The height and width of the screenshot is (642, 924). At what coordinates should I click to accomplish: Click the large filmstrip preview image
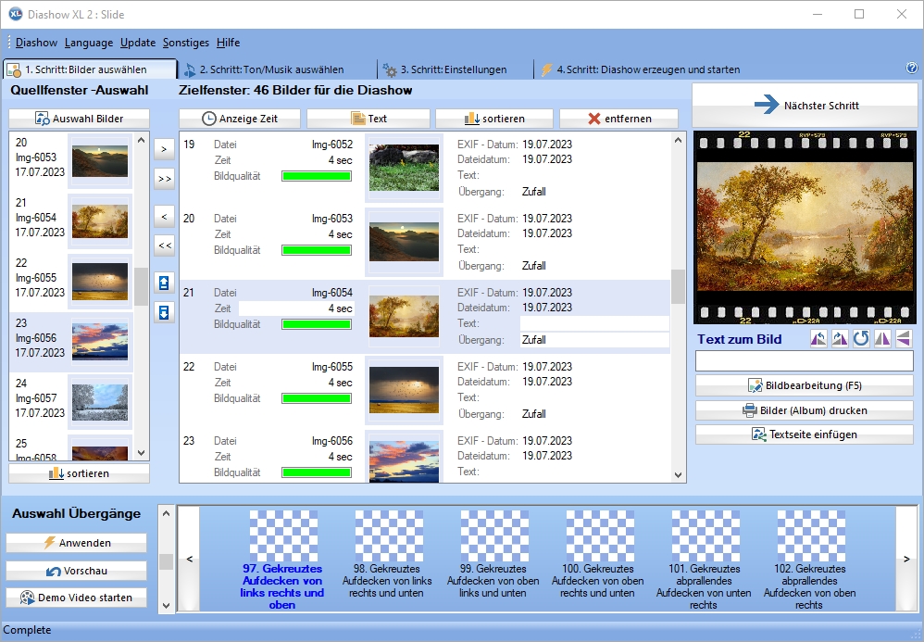click(x=805, y=228)
